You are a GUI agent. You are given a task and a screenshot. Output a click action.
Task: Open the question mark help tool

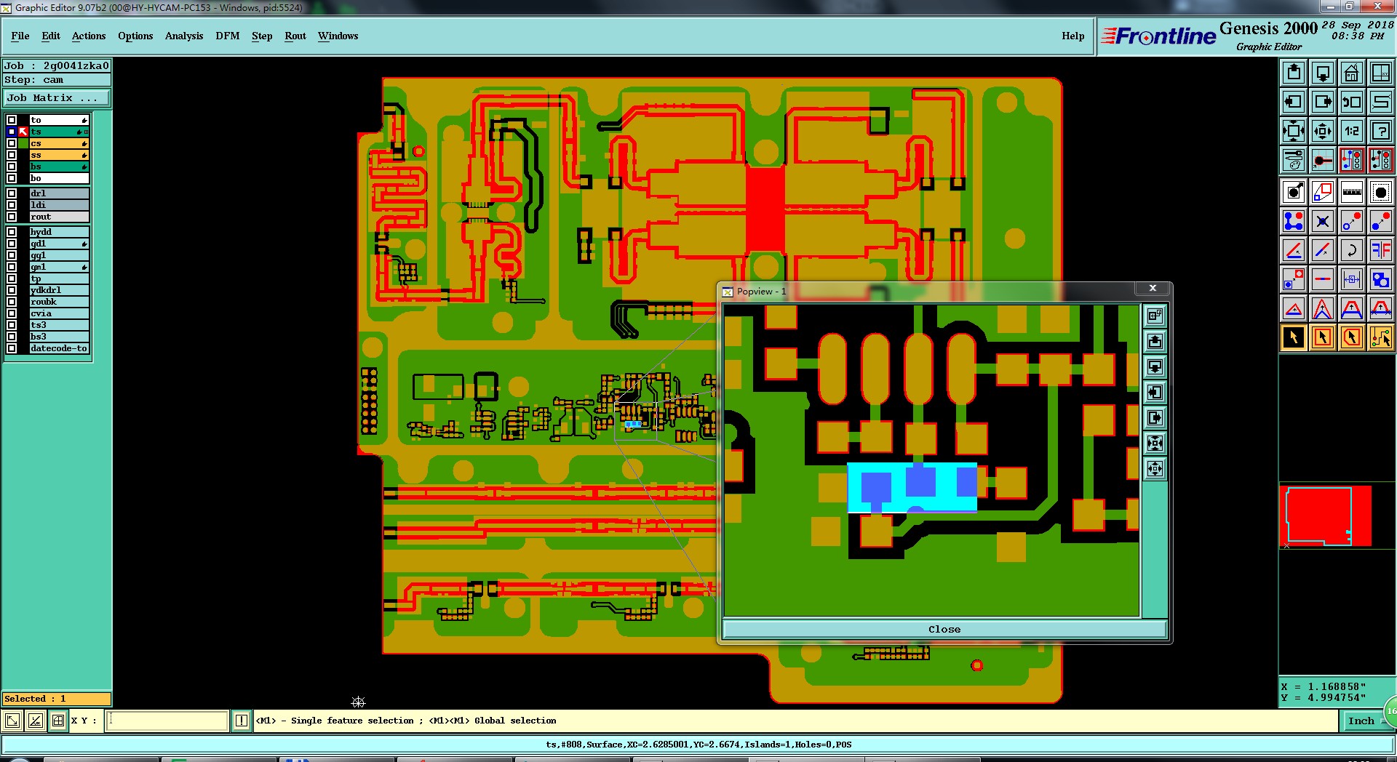1381,131
